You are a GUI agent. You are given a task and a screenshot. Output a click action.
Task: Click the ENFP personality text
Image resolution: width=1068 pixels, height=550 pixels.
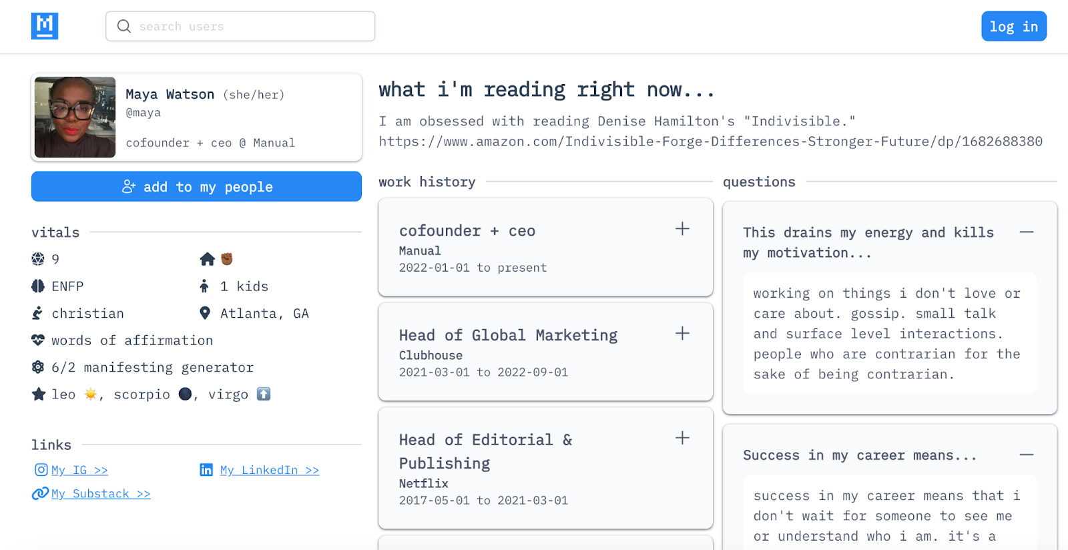tap(67, 286)
